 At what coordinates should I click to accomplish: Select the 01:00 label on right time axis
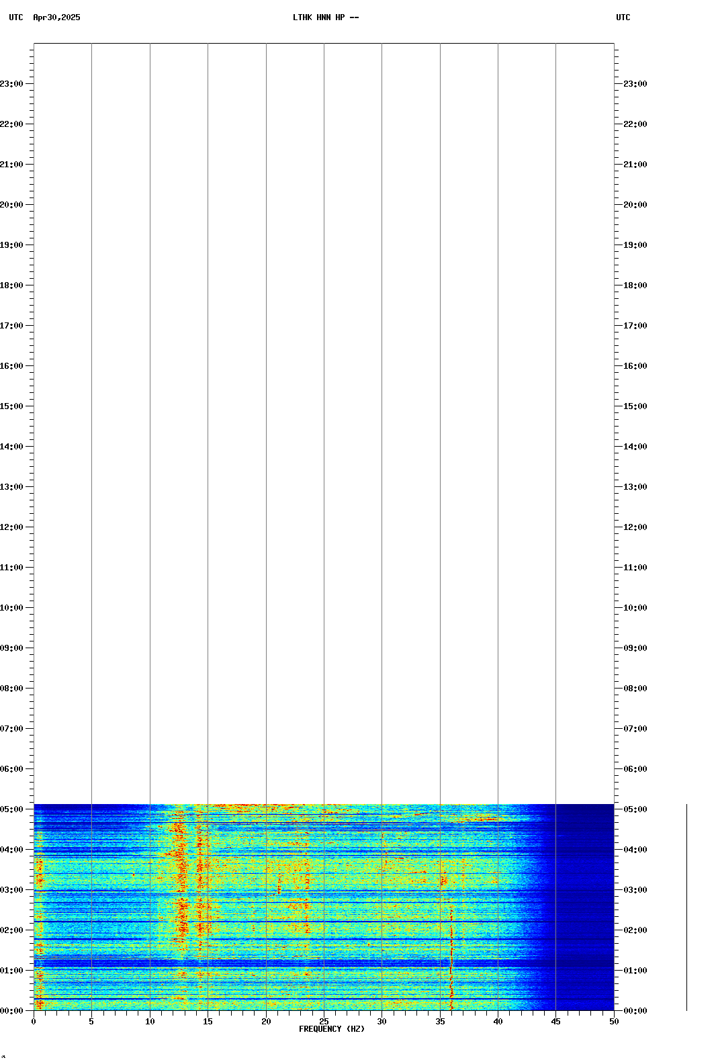point(635,971)
